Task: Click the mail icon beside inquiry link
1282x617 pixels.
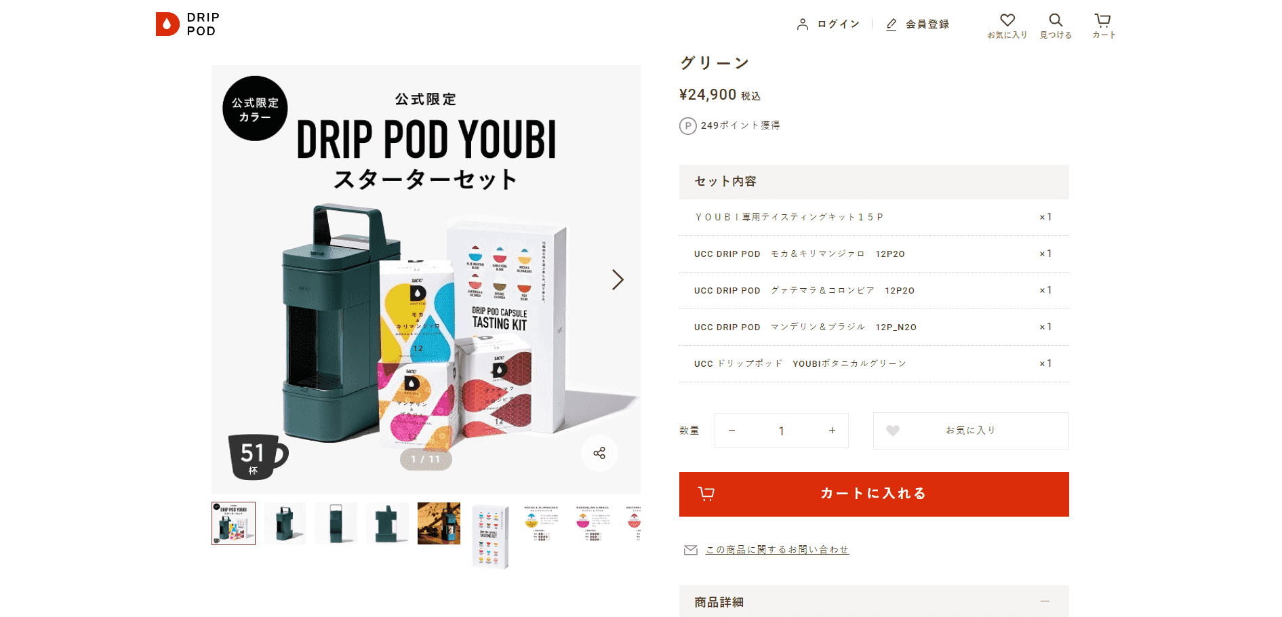Action: tap(691, 550)
